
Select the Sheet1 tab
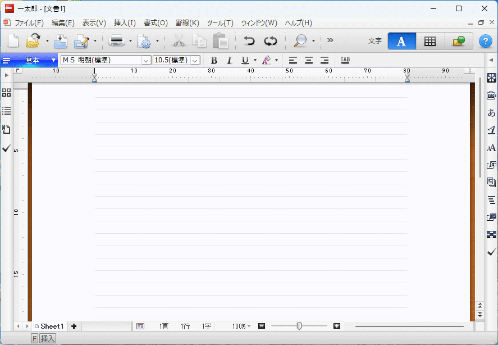[x=51, y=326]
